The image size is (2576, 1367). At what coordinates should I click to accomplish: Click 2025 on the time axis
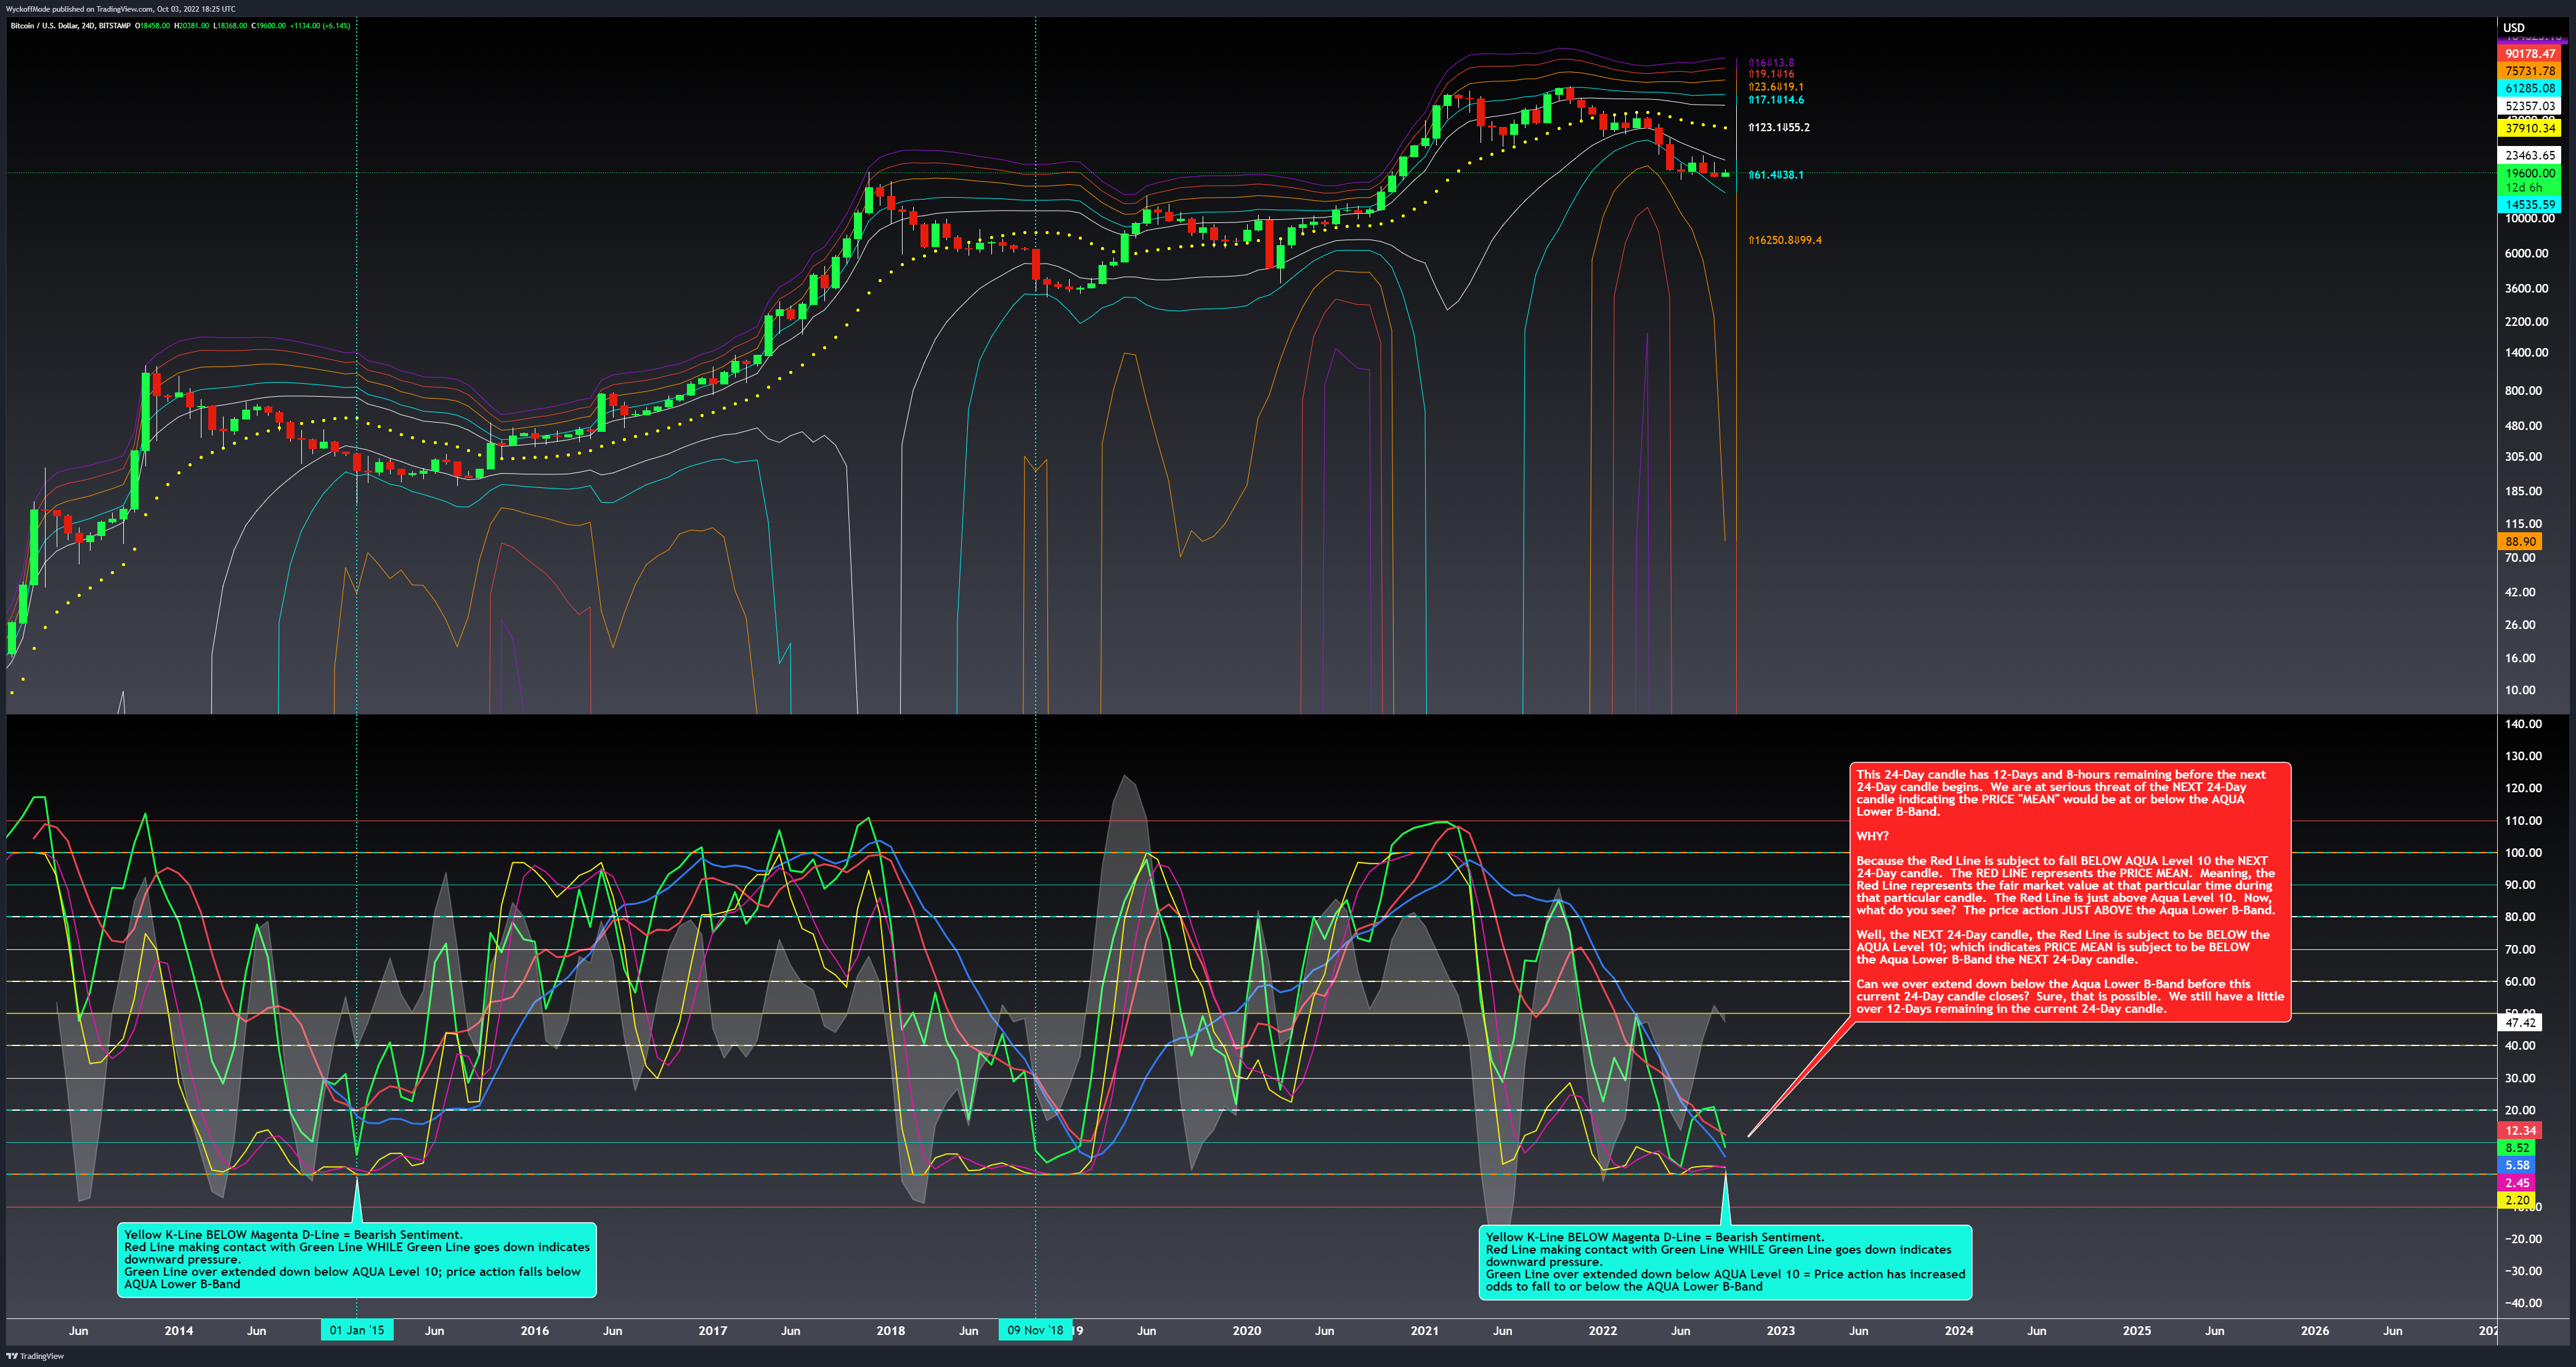pos(2137,1330)
